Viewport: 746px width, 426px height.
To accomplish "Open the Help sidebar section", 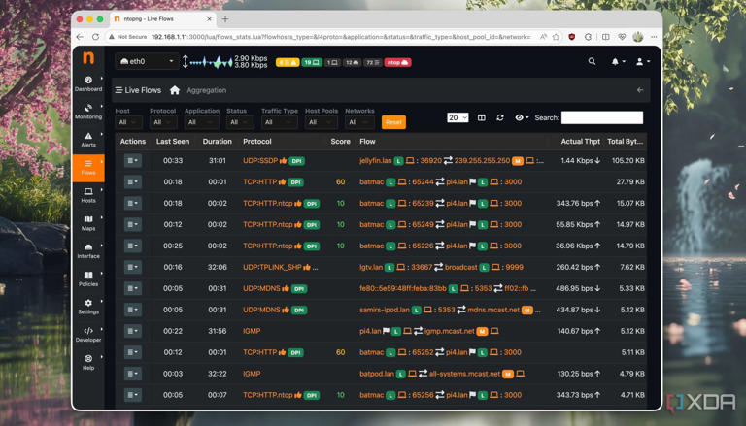I will (x=88, y=363).
